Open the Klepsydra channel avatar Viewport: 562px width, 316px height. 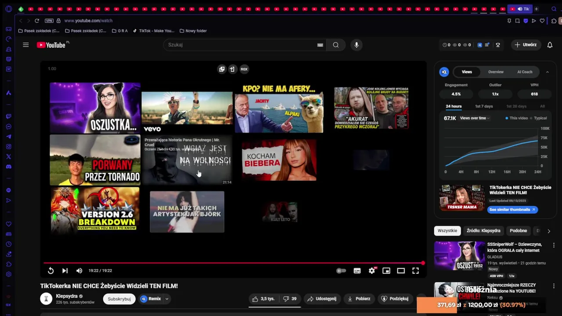point(46,299)
